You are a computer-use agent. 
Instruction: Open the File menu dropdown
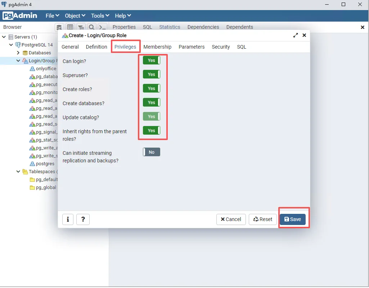(x=52, y=16)
